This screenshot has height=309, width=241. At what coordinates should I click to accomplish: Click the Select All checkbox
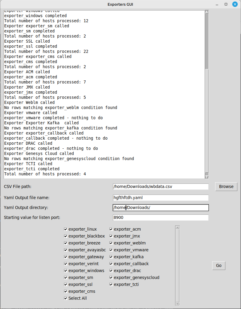[x=66, y=298]
